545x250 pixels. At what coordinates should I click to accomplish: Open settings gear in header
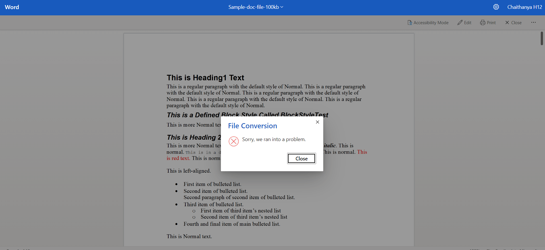[x=496, y=7]
